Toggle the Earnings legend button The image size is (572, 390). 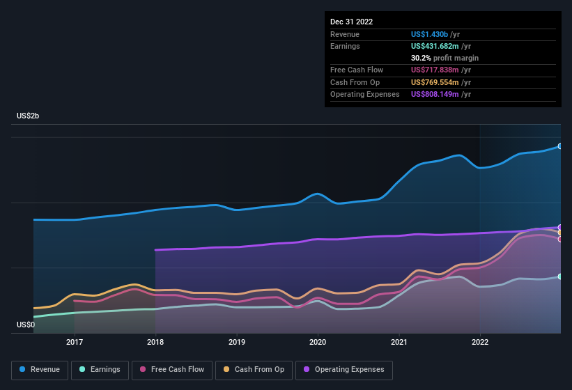tap(100, 370)
